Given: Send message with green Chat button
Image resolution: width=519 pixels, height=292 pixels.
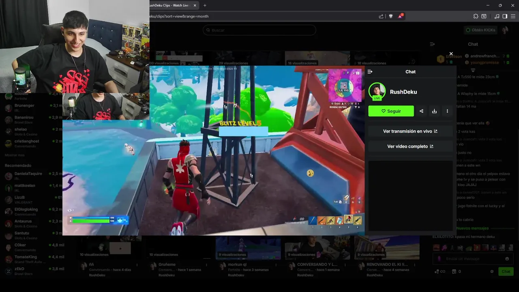Looking at the screenshot, I should pos(506,272).
